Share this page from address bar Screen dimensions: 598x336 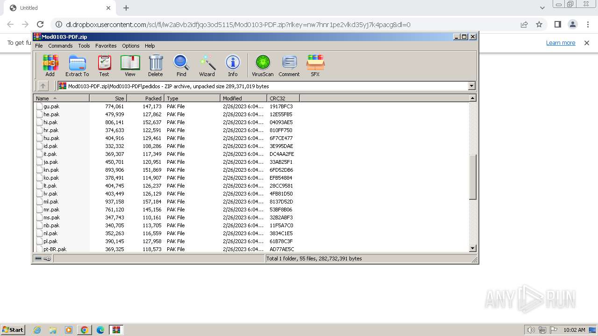[524, 24]
